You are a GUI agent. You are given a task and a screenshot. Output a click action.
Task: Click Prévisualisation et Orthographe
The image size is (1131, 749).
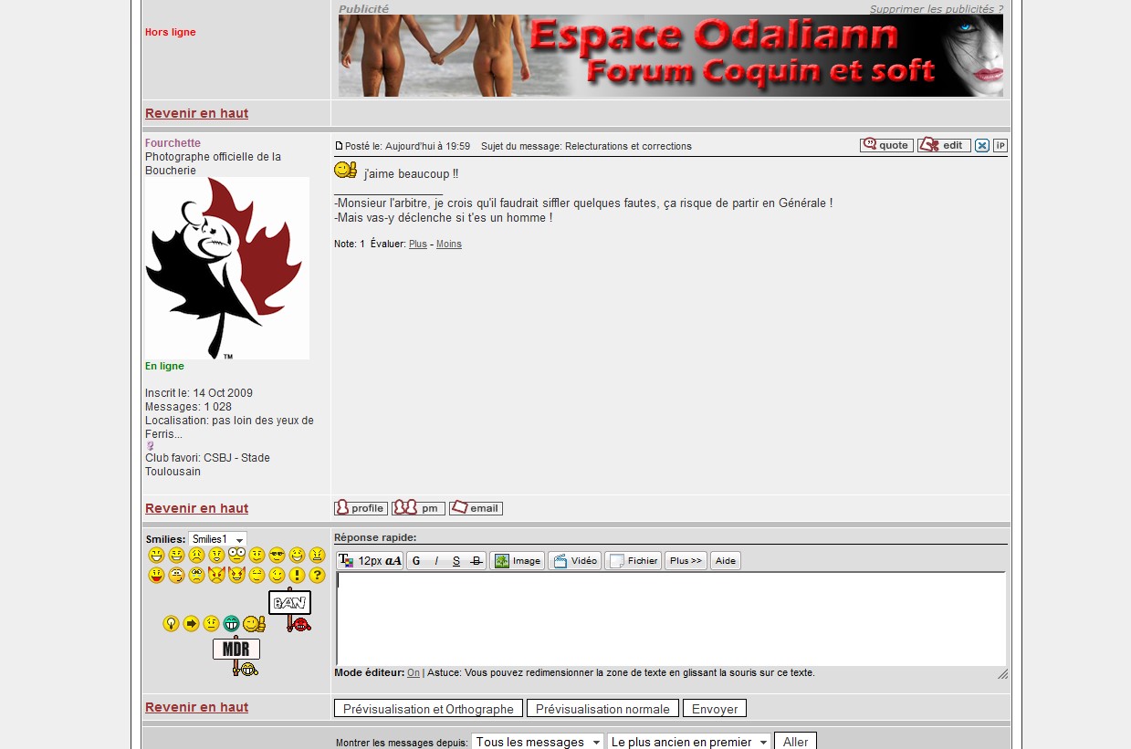[428, 709]
